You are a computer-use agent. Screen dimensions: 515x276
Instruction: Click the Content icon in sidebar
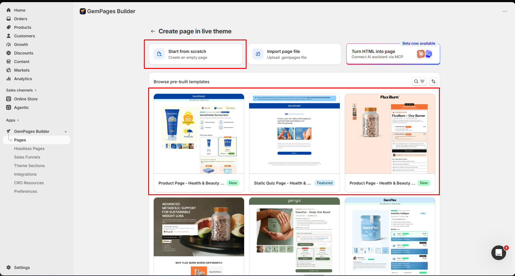point(9,62)
